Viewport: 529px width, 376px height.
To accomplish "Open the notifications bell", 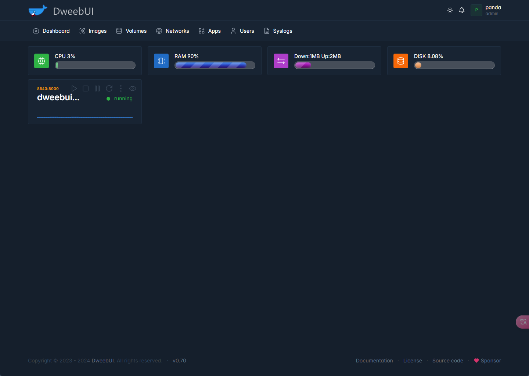I will pyautogui.click(x=462, y=10).
